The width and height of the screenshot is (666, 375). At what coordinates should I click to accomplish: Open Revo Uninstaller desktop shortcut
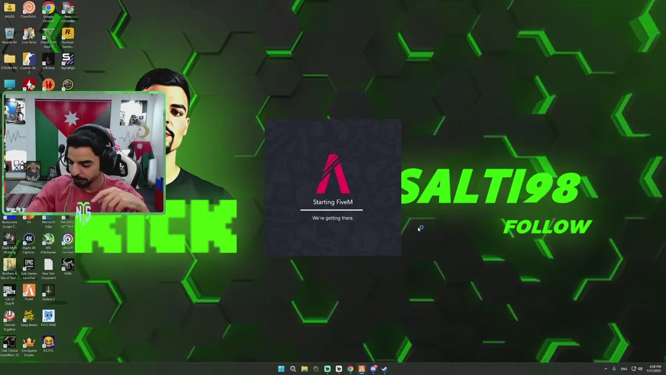tap(68, 12)
